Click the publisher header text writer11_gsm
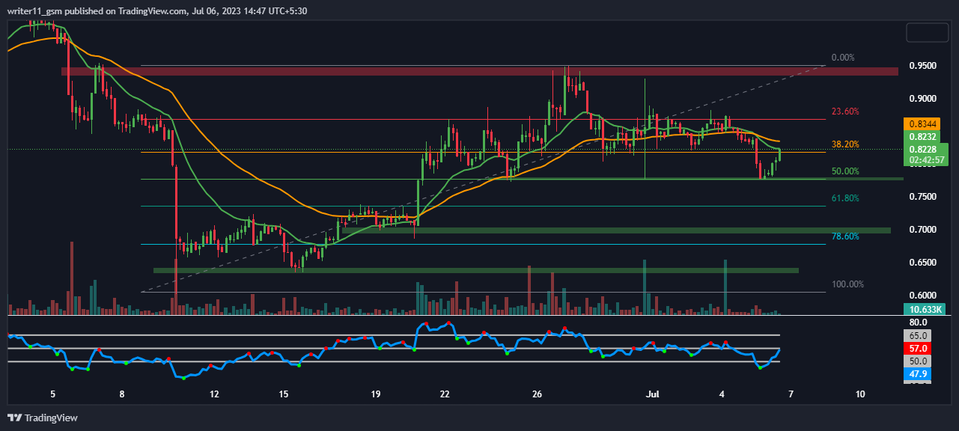959x431 pixels. [x=32, y=10]
